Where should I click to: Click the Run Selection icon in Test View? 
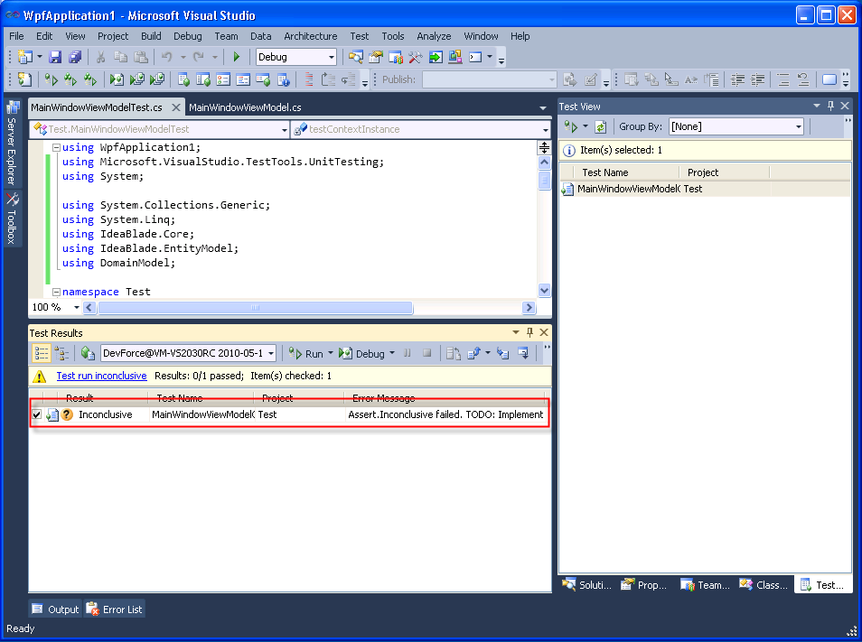(x=571, y=126)
